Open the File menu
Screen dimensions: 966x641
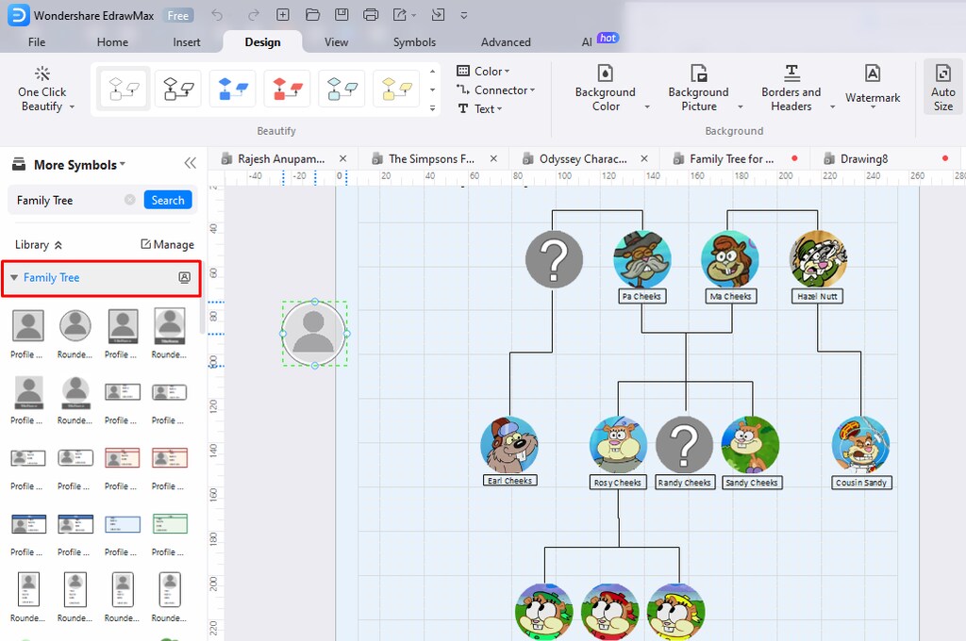37,41
